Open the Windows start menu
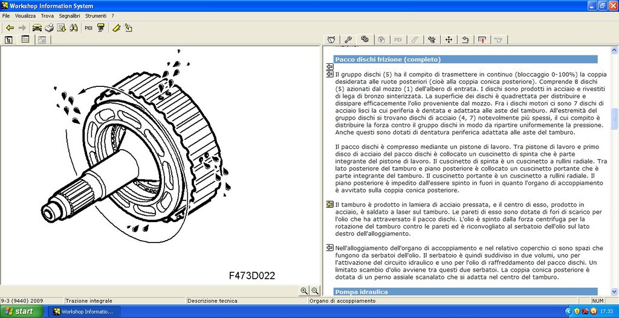 click(x=22, y=311)
